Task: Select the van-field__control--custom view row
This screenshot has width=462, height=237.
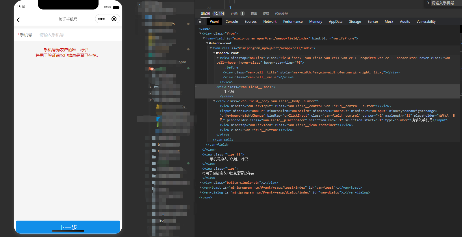Action: [305, 106]
